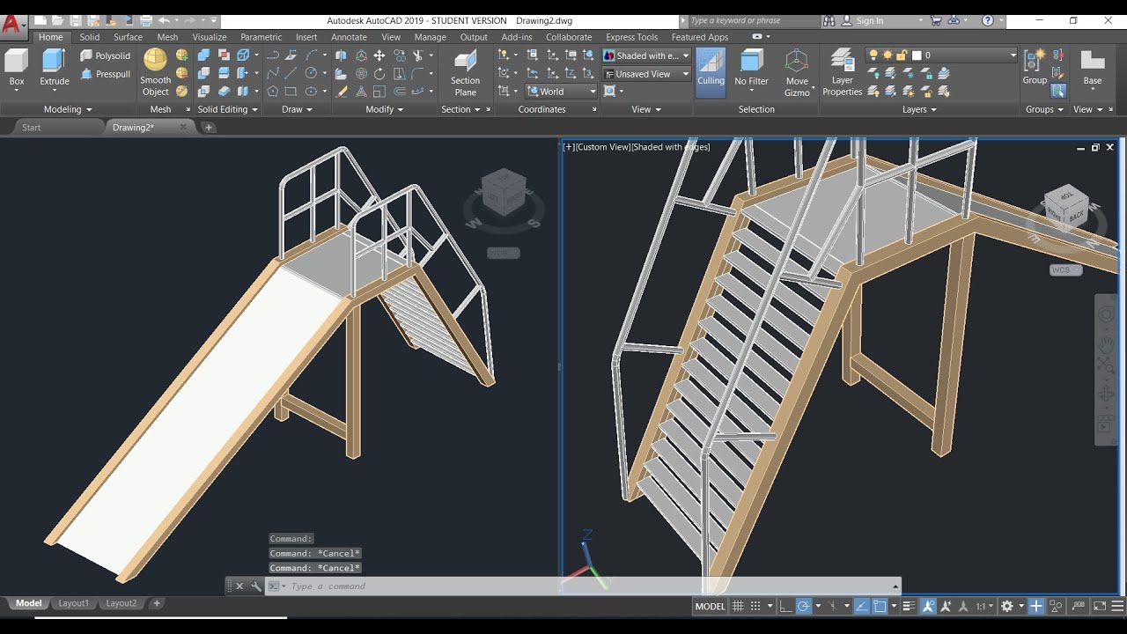Toggle polar tracking in status bar
1127x634 pixels.
(803, 606)
